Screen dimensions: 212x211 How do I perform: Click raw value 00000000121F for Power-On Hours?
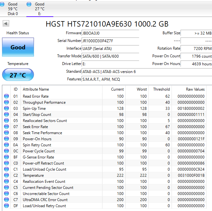(x=191, y=139)
